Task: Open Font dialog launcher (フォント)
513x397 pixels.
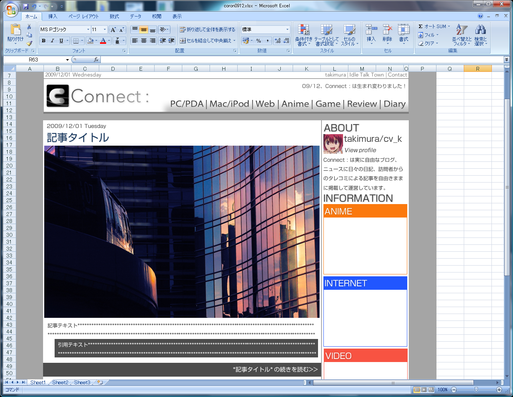Action: tap(124, 51)
